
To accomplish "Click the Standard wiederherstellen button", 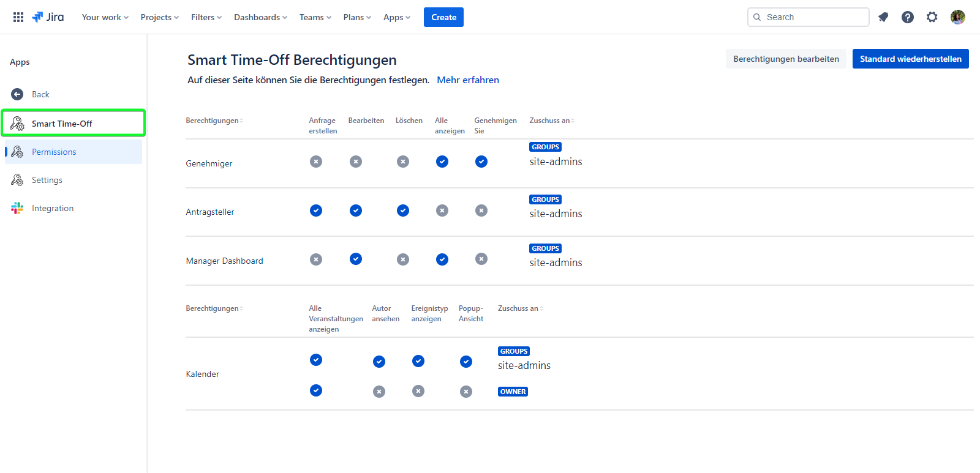I will [910, 59].
